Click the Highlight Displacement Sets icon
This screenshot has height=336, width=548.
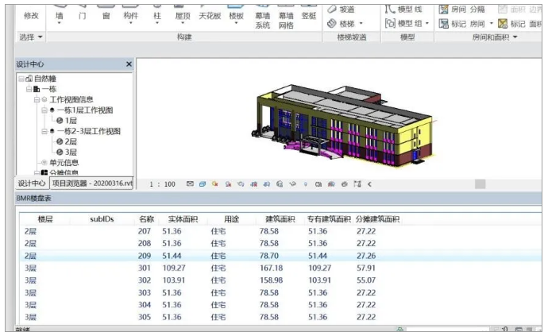coord(344,184)
